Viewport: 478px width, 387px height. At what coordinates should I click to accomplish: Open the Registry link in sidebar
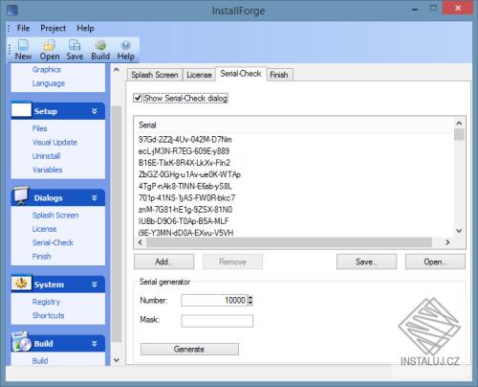tap(46, 302)
